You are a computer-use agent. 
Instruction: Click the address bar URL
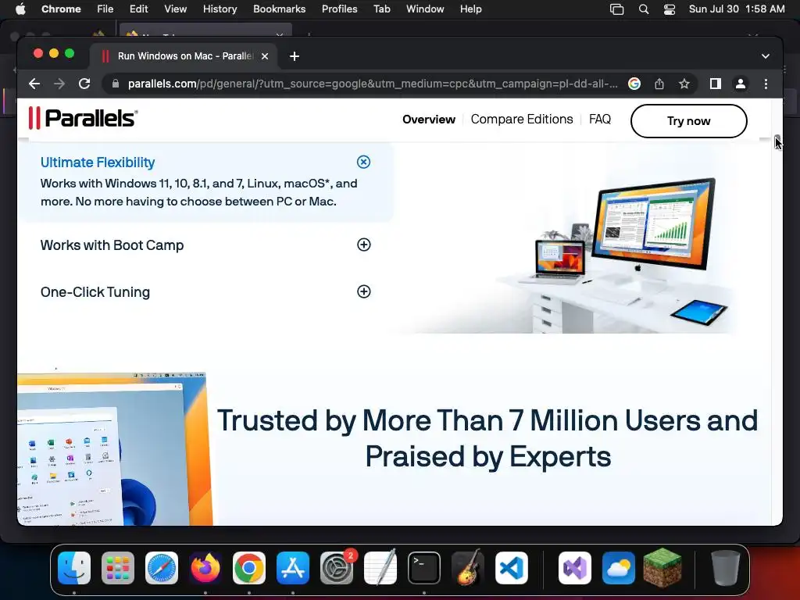[x=373, y=84]
